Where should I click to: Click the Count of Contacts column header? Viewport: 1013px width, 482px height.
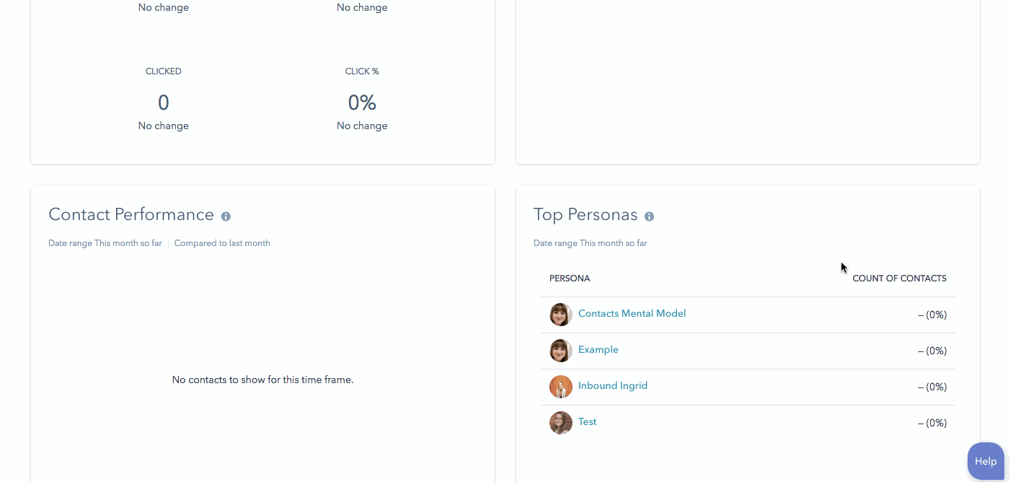(x=899, y=279)
